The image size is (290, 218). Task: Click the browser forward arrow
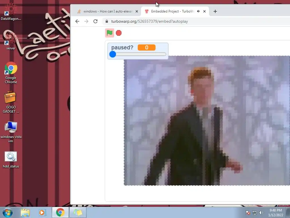pos(86,21)
